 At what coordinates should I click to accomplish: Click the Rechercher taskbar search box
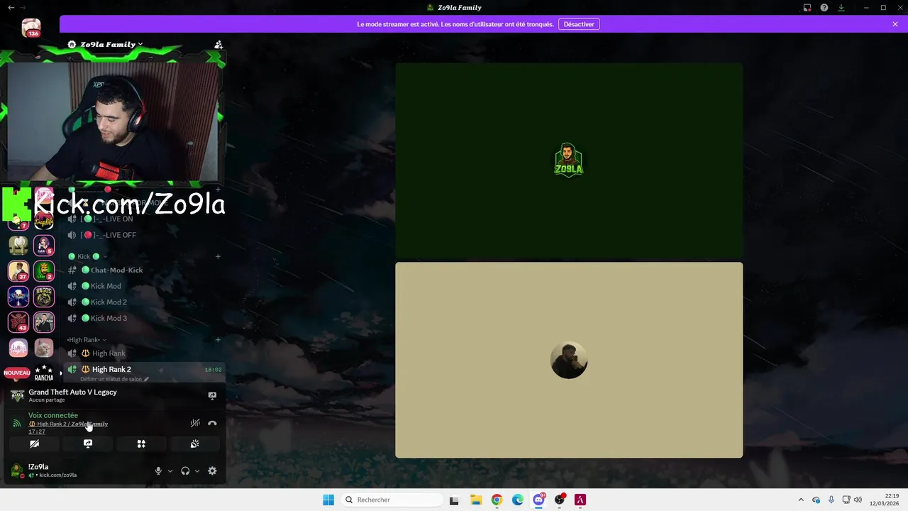click(x=391, y=500)
